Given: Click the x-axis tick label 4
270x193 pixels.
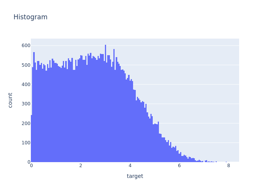Looking at the screenshot, I should pos(130,166).
